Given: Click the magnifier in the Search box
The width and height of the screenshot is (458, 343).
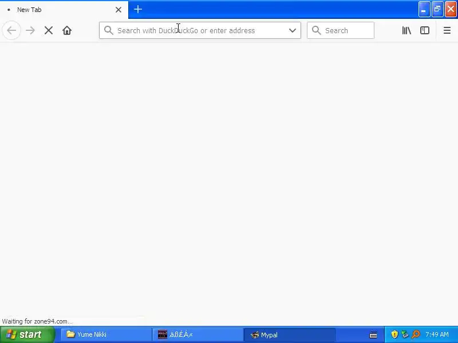Looking at the screenshot, I should (x=316, y=30).
